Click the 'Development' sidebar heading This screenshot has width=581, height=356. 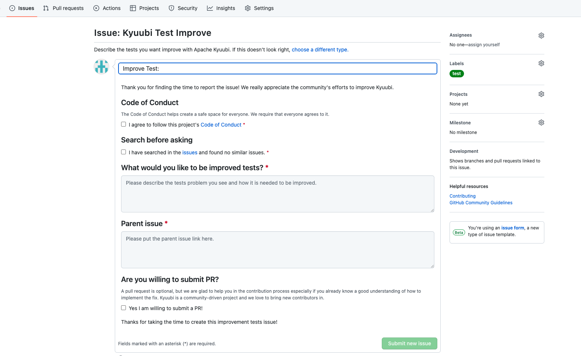click(464, 151)
